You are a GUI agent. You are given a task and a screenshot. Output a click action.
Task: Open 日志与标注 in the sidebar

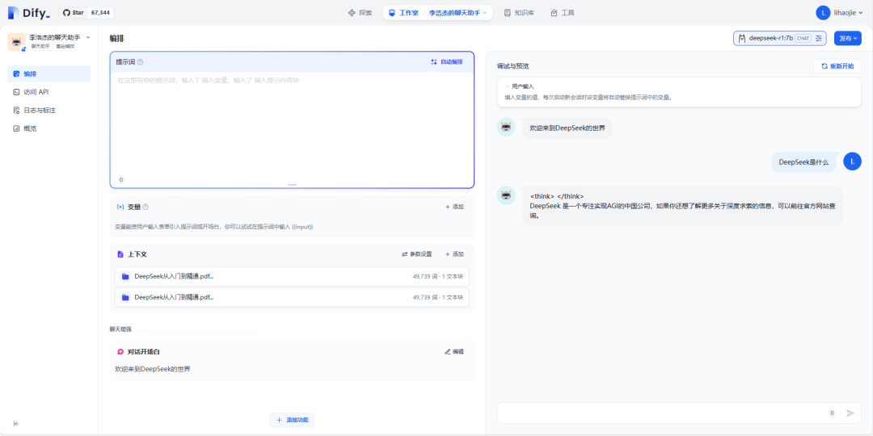tap(49, 110)
